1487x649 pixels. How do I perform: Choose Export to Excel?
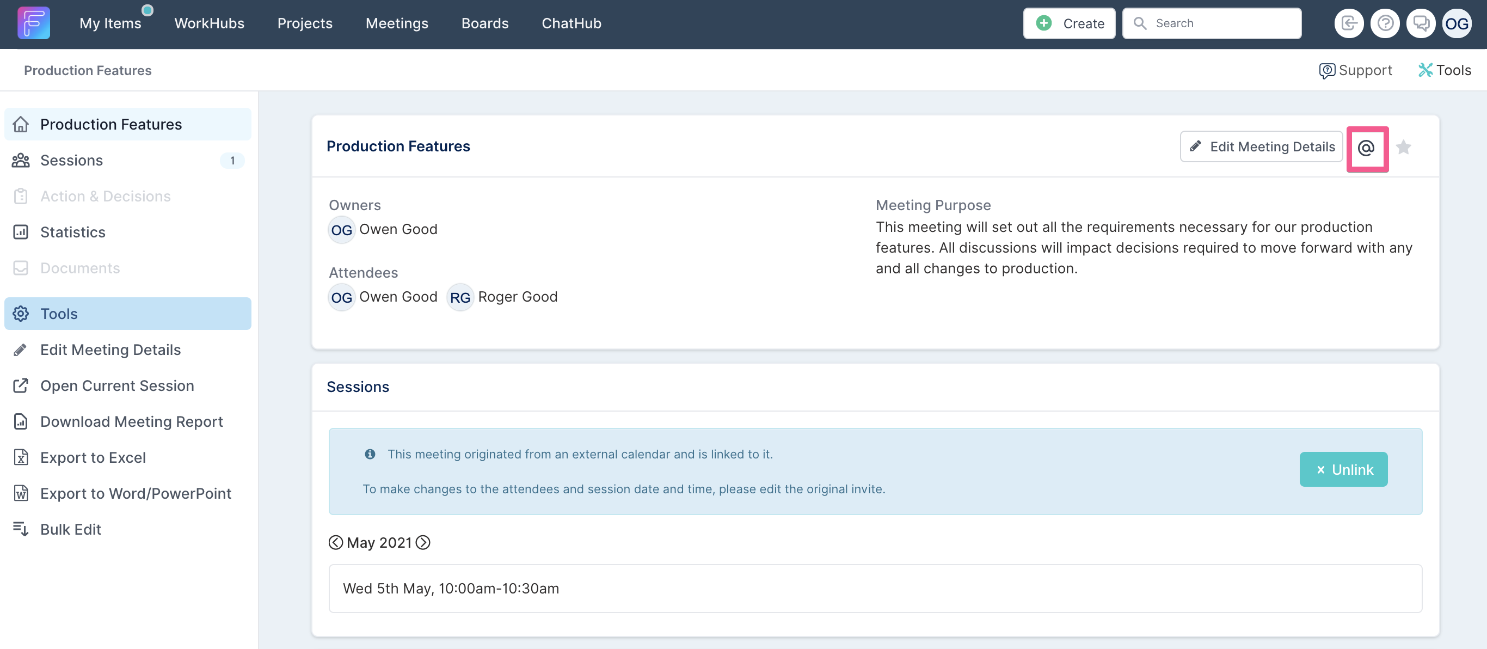(x=127, y=457)
